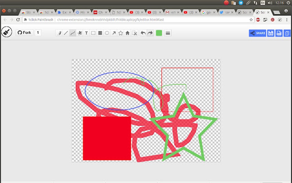Screen dimensions: 292x183
Task: Select the Spray brush tool
Action: [x=80, y=33]
